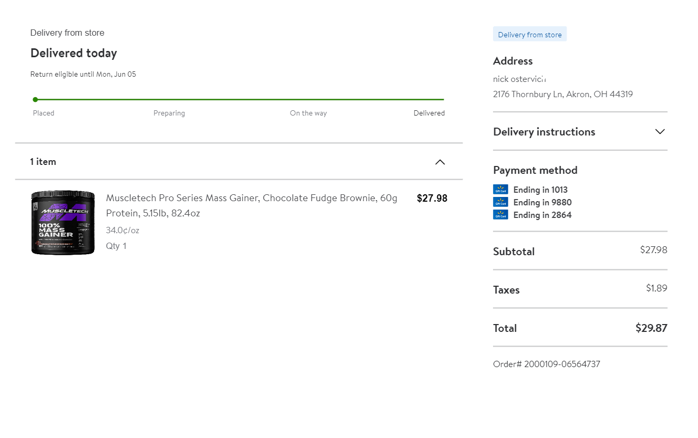This screenshot has height=438, width=698.
Task: Collapse the 1 item section chevron
Action: tap(440, 162)
